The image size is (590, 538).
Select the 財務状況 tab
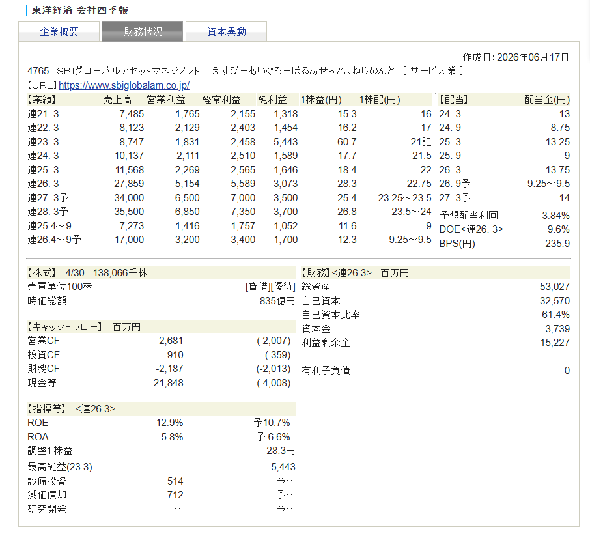142,32
